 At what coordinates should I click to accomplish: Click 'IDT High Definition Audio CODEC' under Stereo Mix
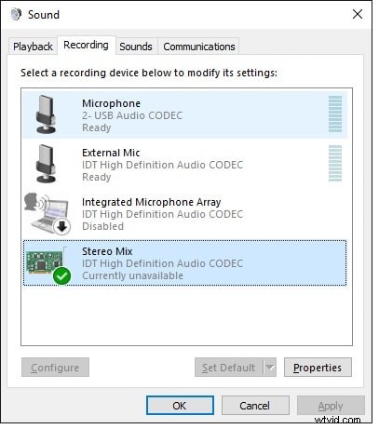162,263
